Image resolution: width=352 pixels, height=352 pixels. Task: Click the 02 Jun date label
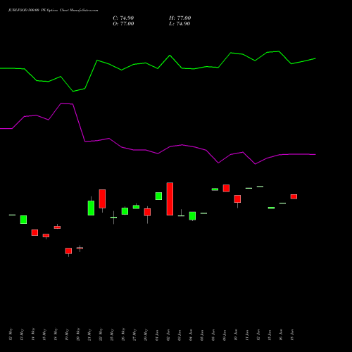point(168,335)
